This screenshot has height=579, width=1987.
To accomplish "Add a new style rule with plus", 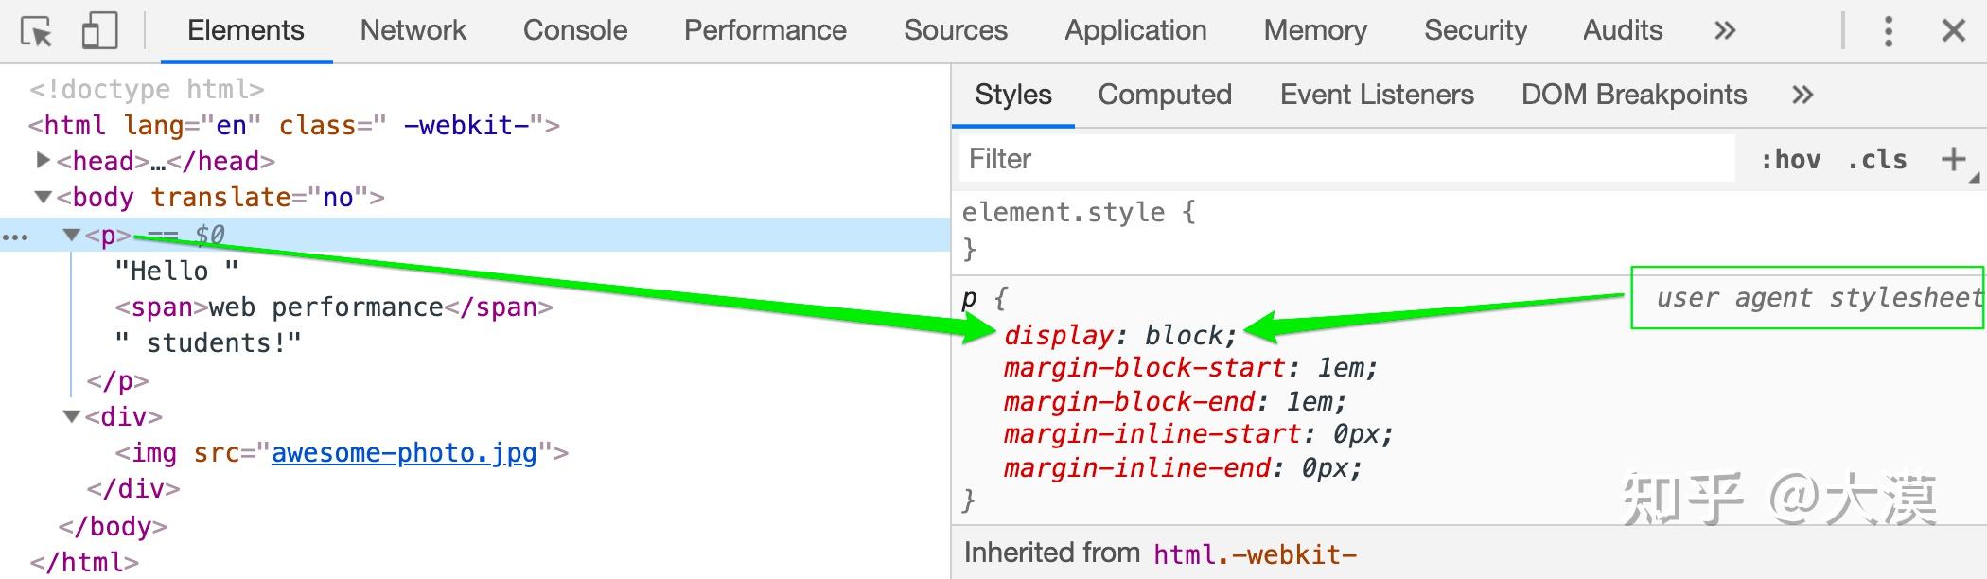I will [x=1953, y=159].
